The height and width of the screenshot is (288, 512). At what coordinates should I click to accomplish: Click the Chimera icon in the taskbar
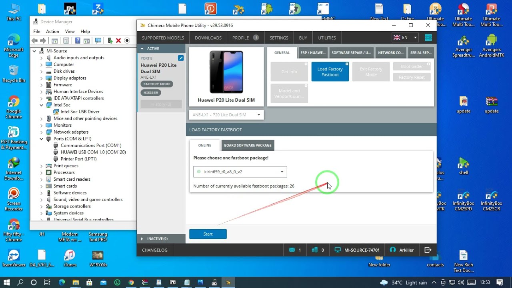(x=228, y=282)
